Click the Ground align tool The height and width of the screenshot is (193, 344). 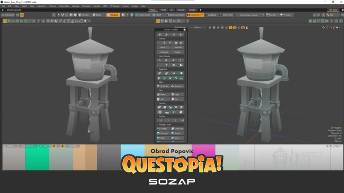pos(177,86)
